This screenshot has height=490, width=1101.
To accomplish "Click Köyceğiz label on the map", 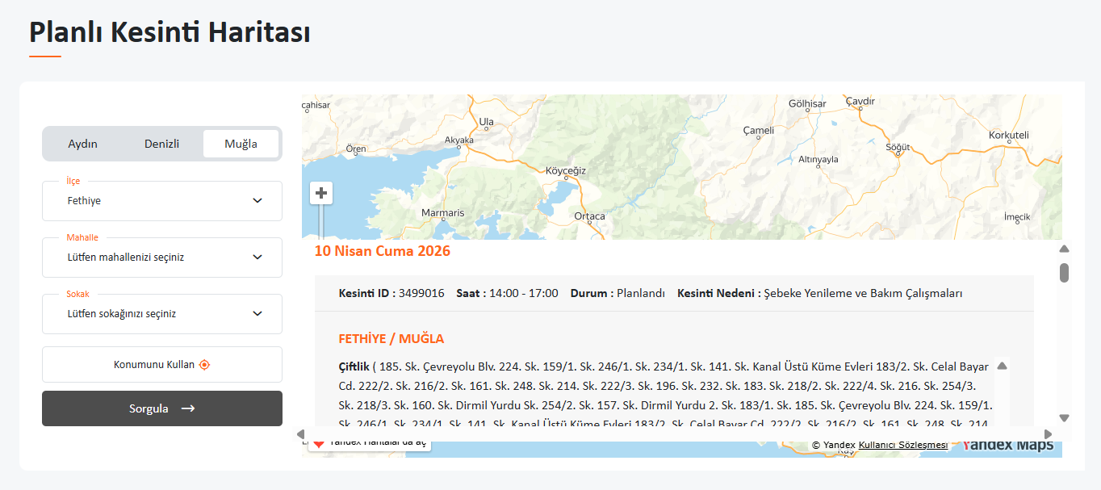I will coord(566,171).
